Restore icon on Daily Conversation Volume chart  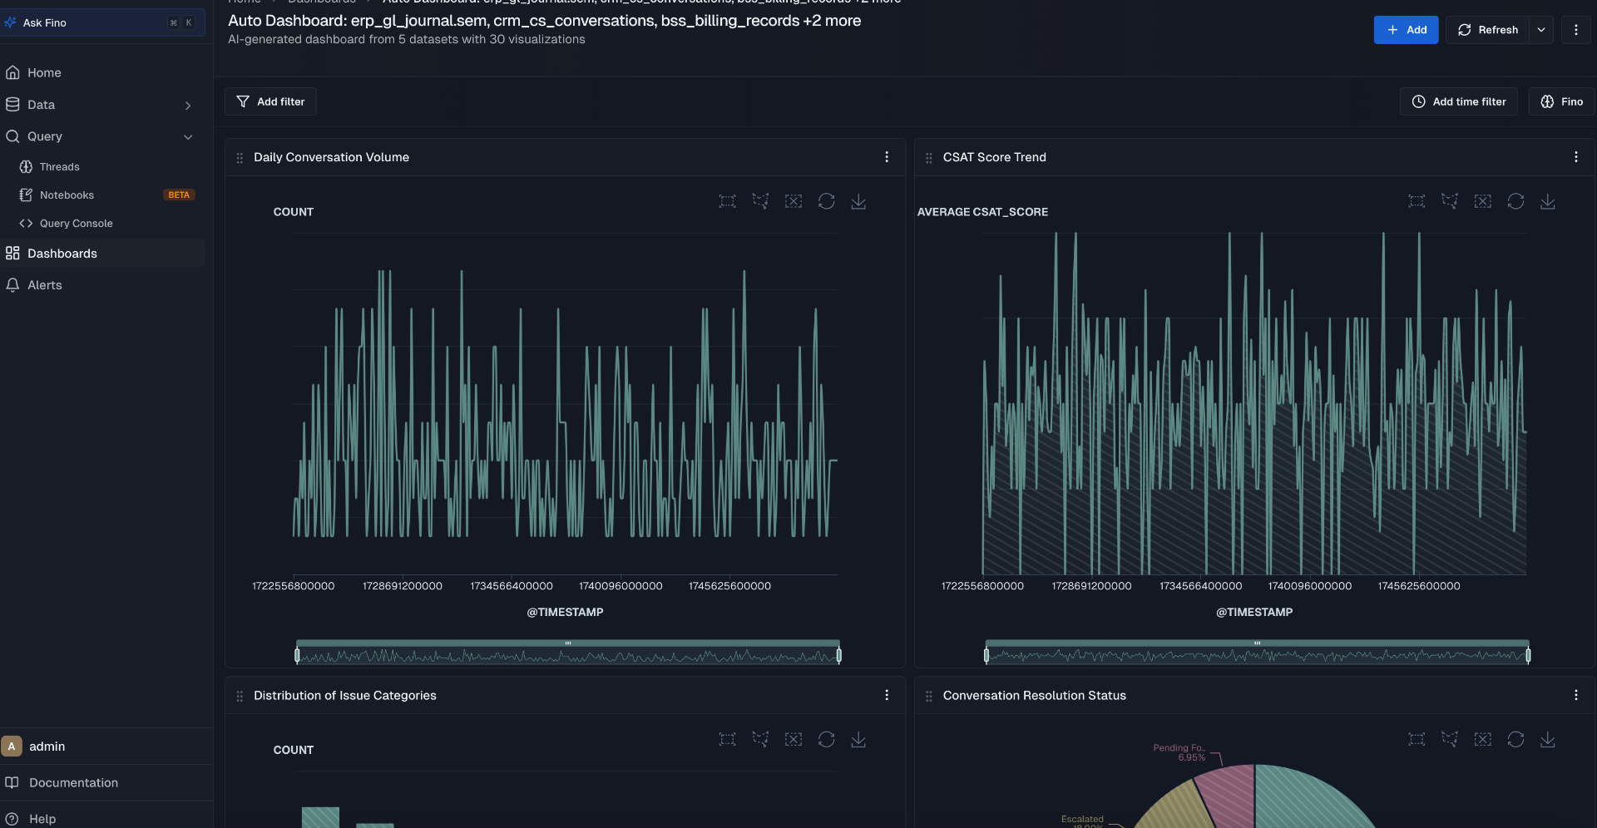coord(826,201)
